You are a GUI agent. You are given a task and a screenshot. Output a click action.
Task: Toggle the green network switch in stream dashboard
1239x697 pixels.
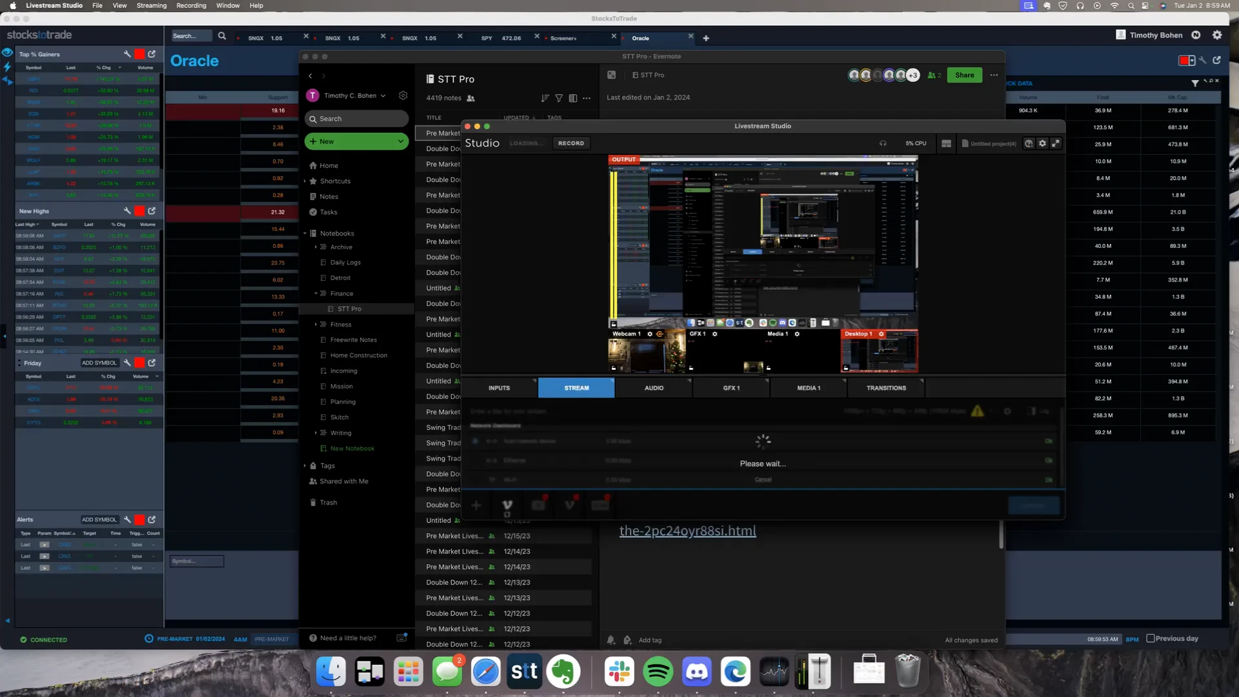(1048, 441)
